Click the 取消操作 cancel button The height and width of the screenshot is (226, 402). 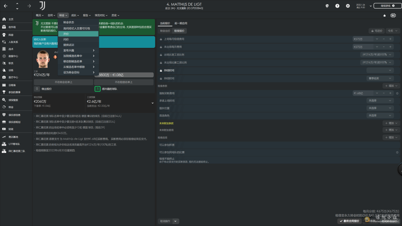pyautogui.click(x=165, y=221)
